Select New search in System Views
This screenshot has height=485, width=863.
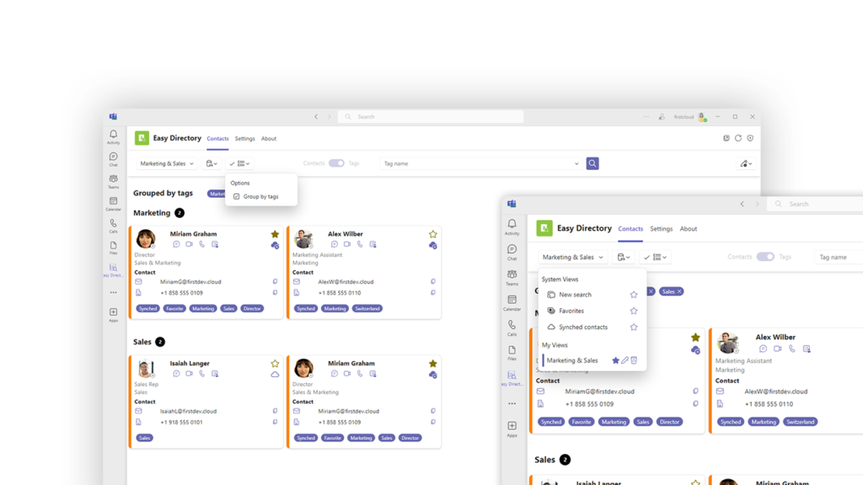575,295
